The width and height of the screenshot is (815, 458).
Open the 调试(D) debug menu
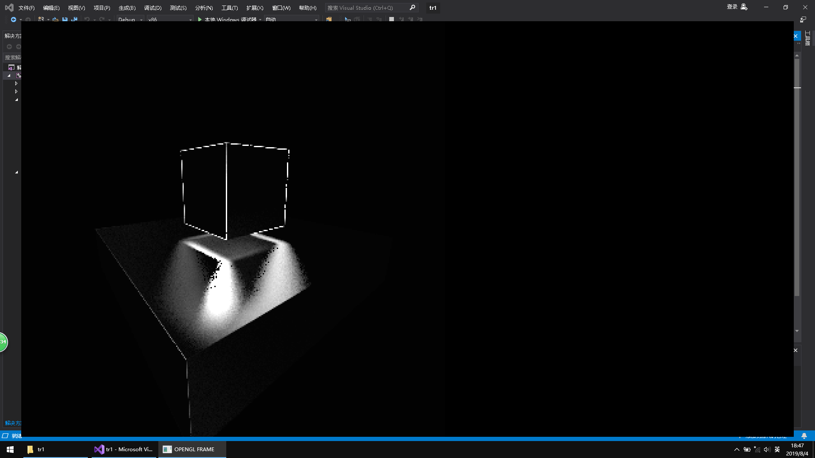pyautogui.click(x=152, y=8)
